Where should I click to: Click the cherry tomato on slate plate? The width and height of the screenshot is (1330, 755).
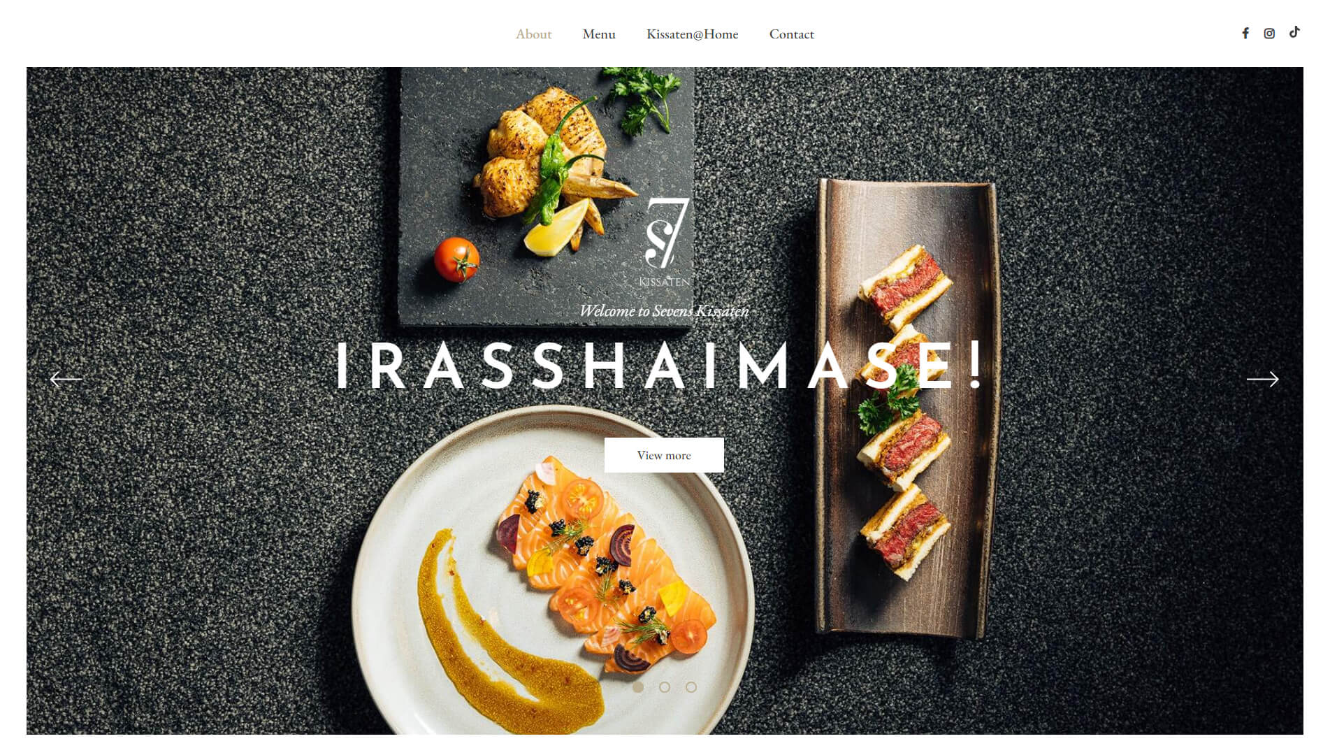click(456, 259)
